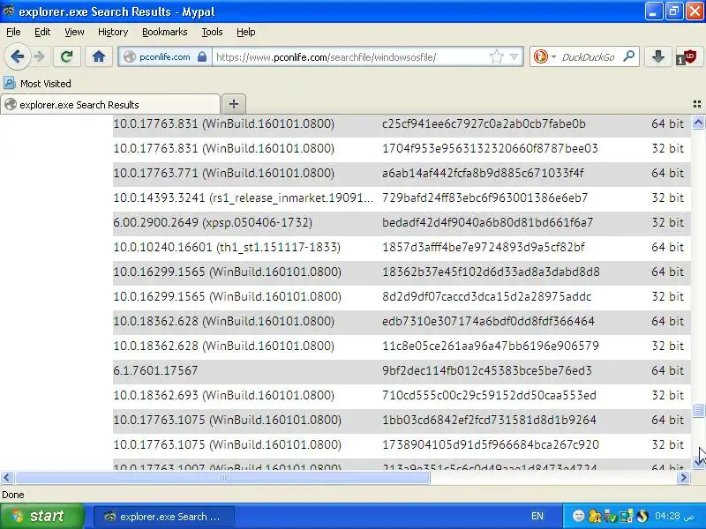This screenshot has width=706, height=529.
Task: Open the DuckDuckGo search engine selector
Action: pyautogui.click(x=545, y=56)
